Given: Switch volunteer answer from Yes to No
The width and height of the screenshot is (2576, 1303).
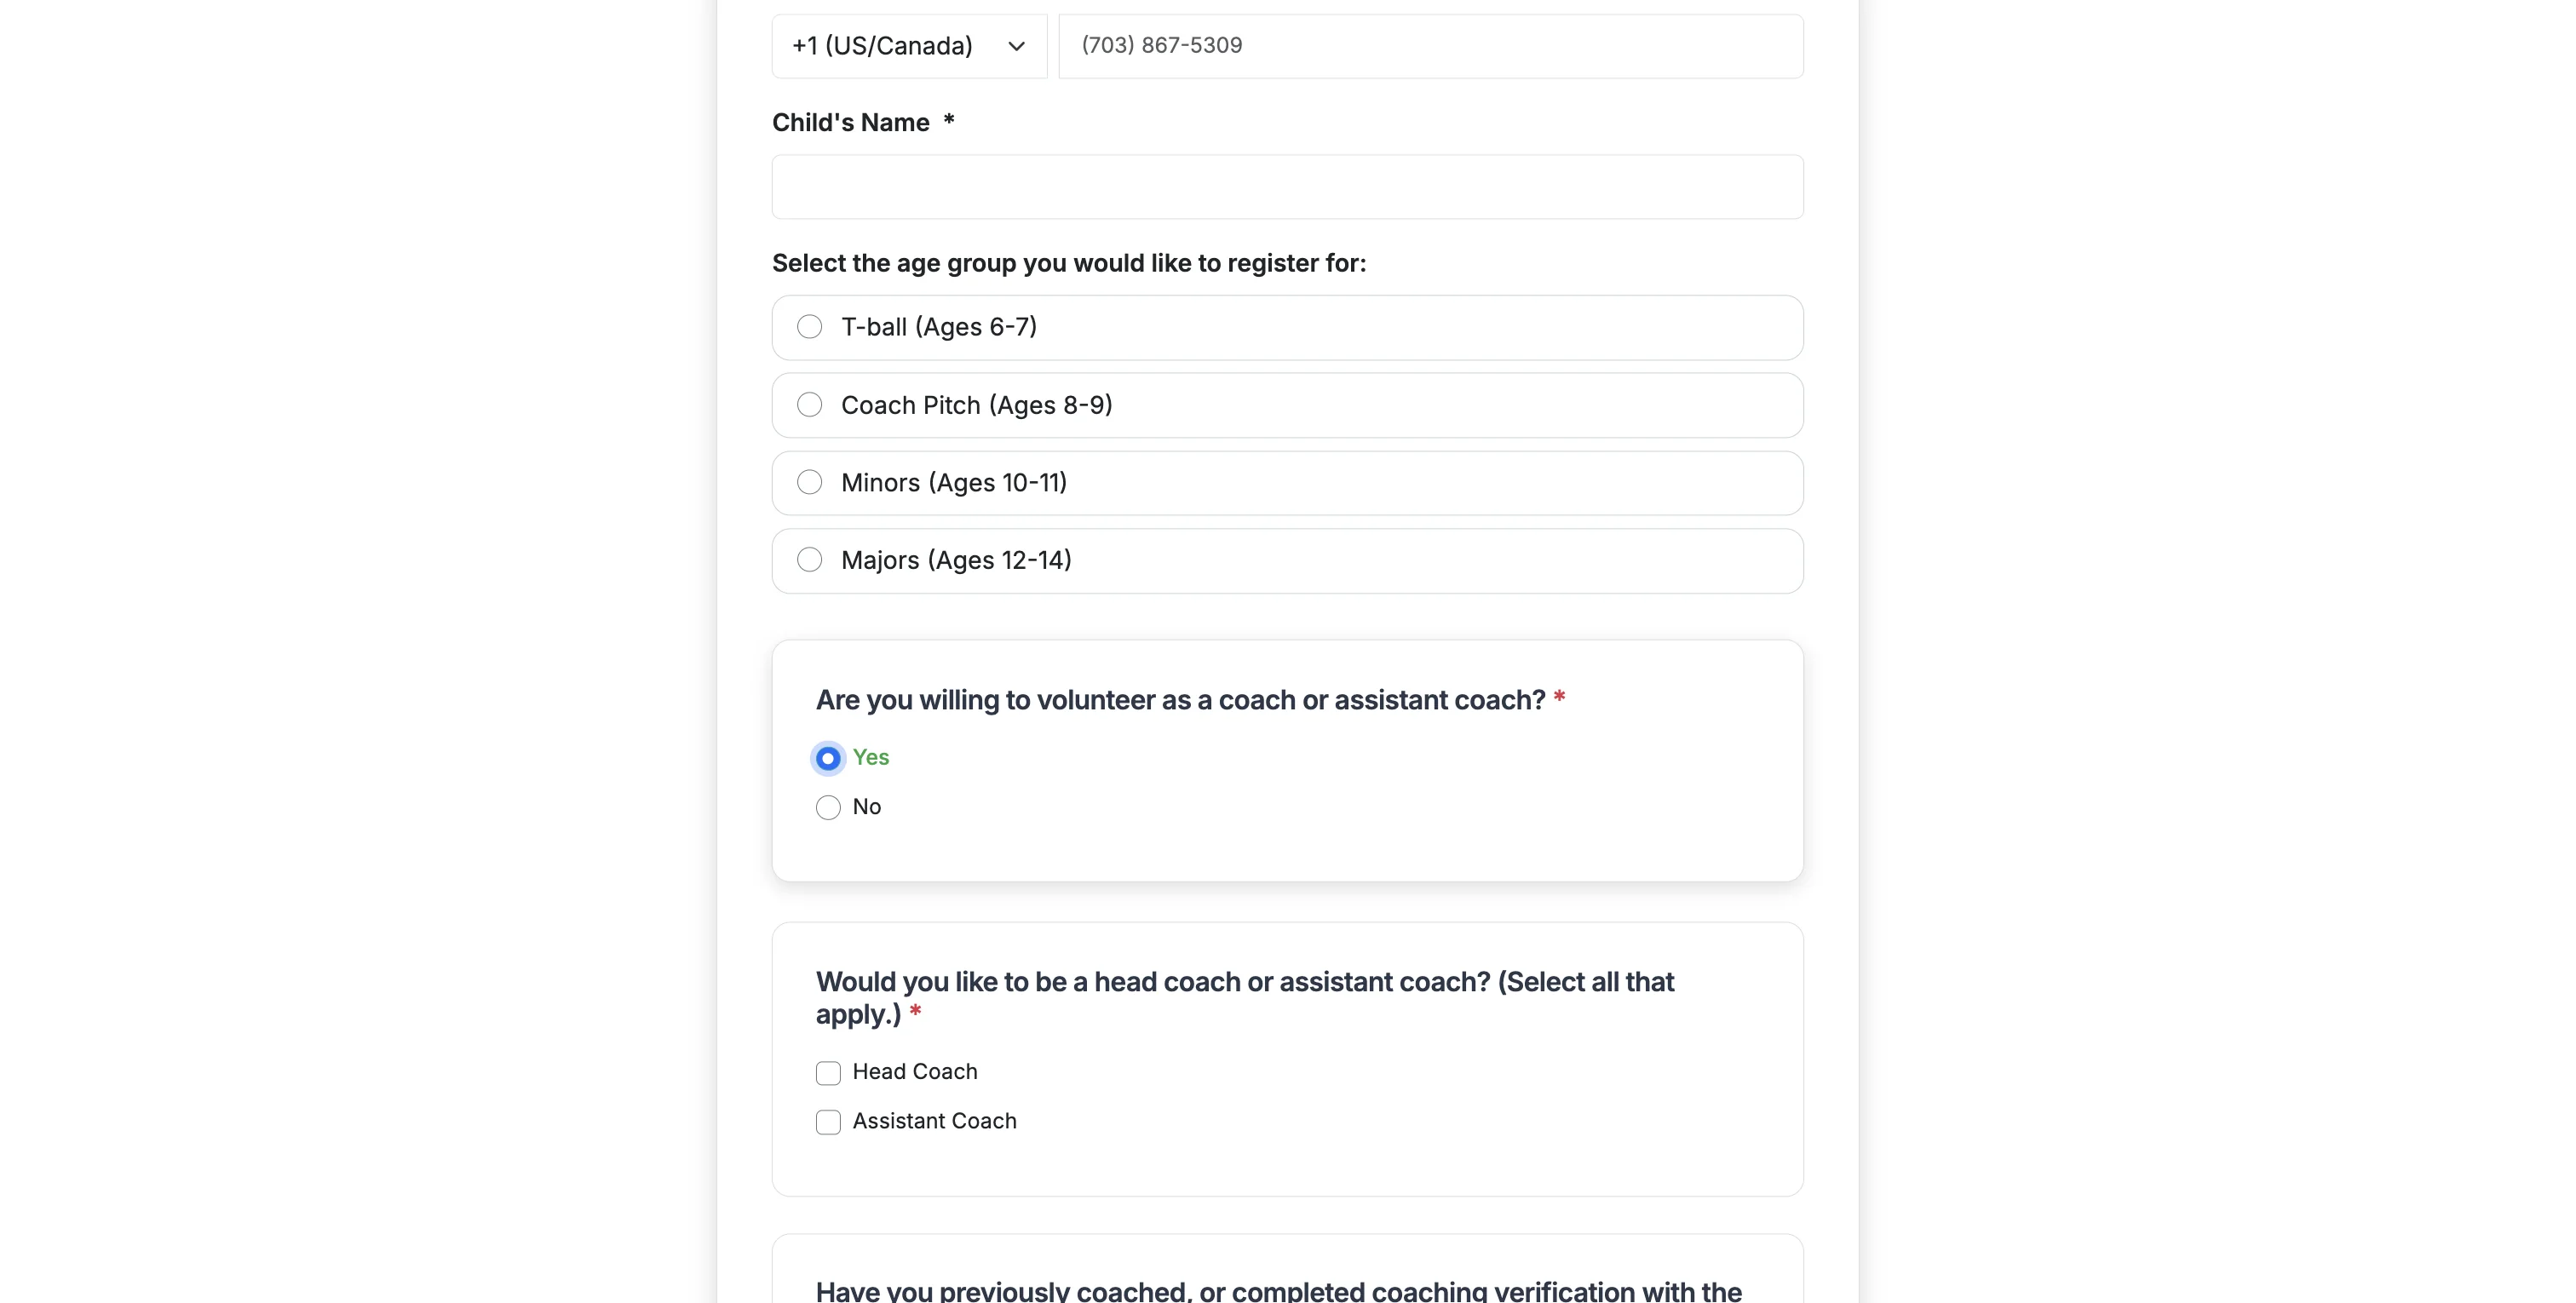Looking at the screenshot, I should pos(827,807).
